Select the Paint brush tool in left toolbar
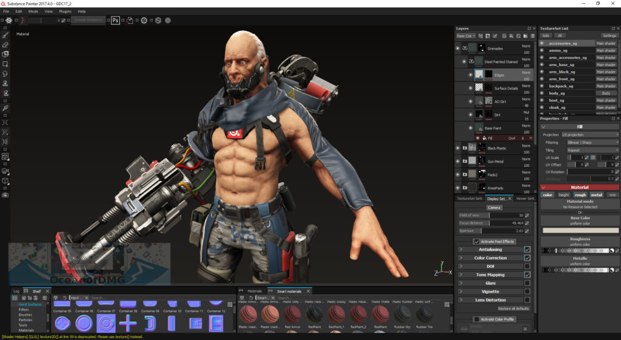The width and height of the screenshot is (621, 340). coord(5,35)
